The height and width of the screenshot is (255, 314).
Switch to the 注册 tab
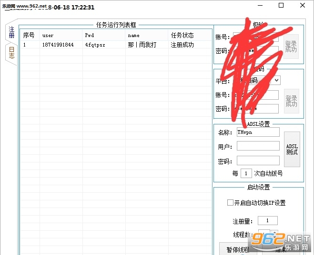pyautogui.click(x=11, y=32)
